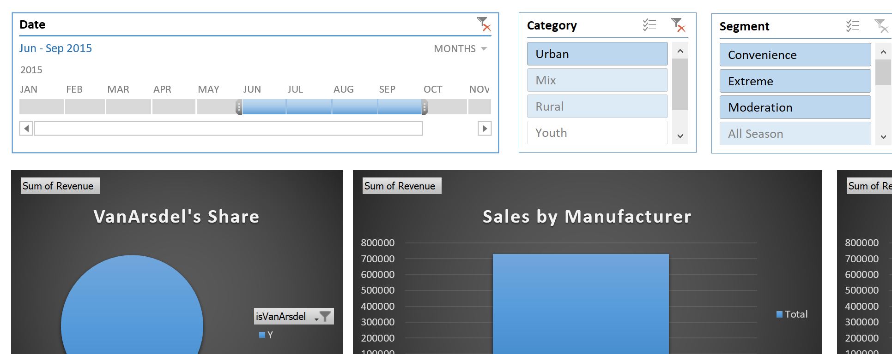Select the Moderation segment
Image resolution: width=892 pixels, height=354 pixels.
click(x=795, y=107)
